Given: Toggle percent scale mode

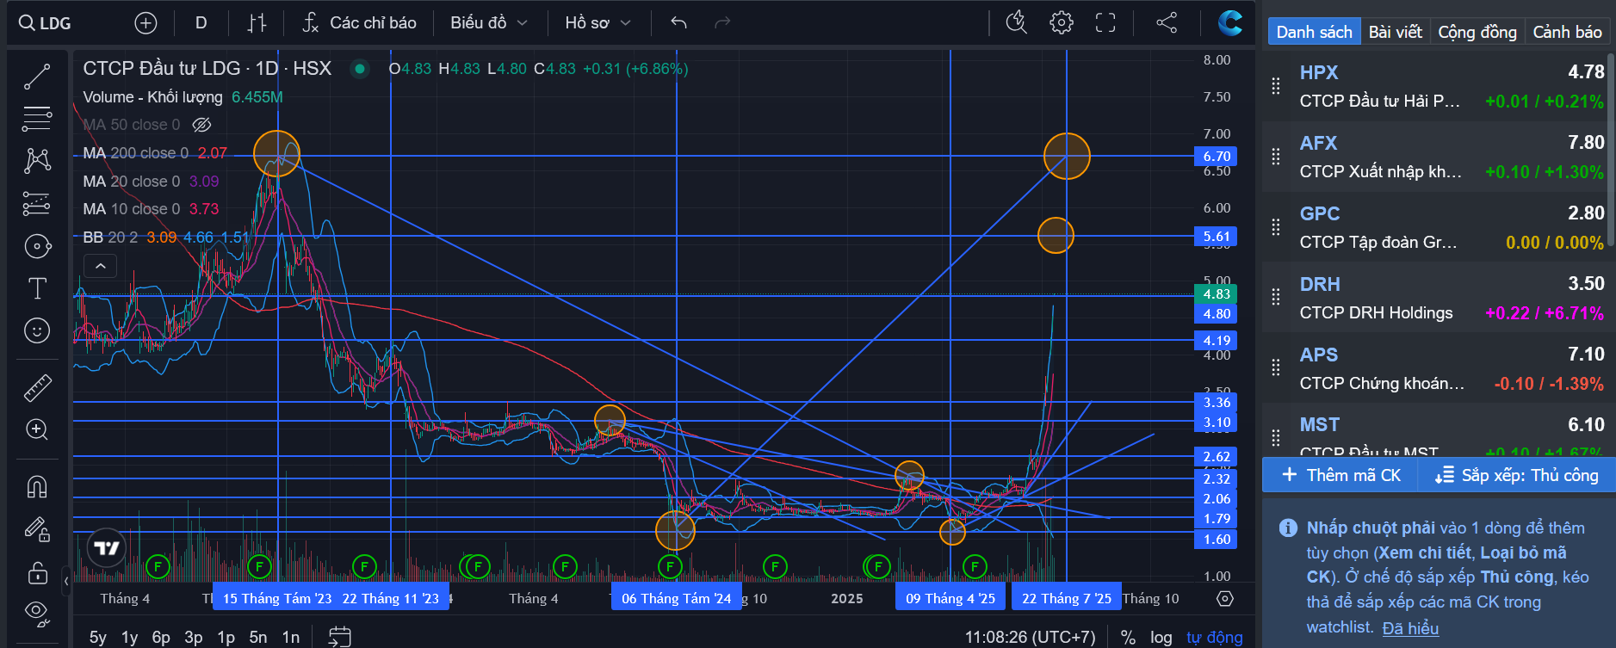Looking at the screenshot, I should click(x=1128, y=637).
